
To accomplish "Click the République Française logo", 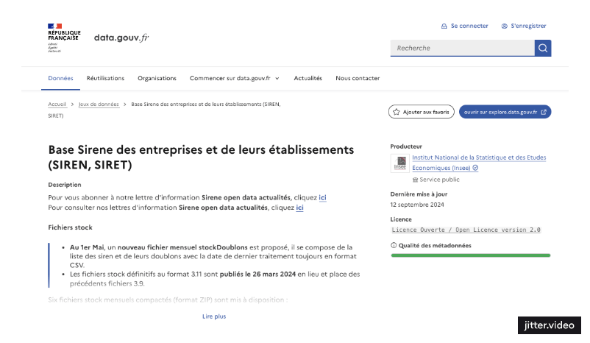I will 64,38.
